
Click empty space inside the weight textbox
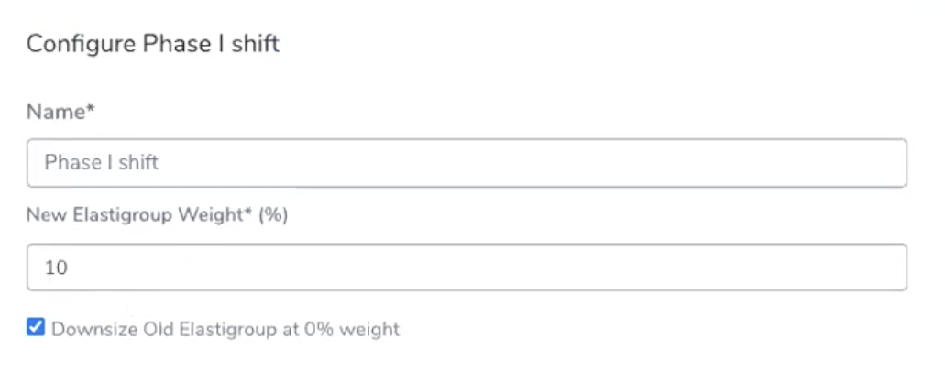482,267
